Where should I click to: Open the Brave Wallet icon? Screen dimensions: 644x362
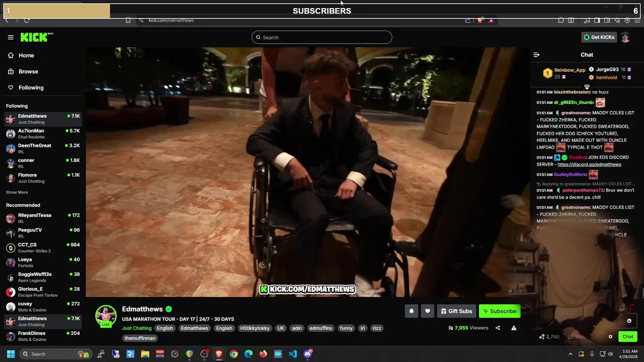[607, 21]
